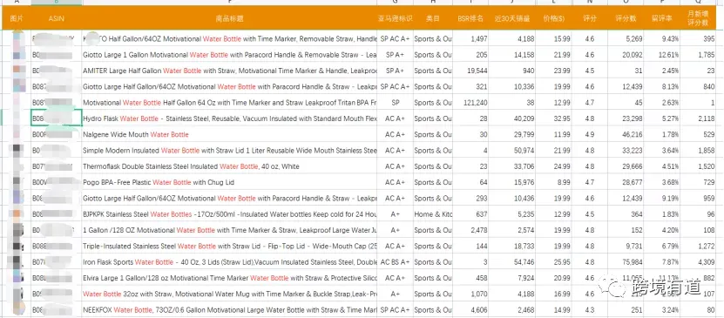Viewport: 724px width, 318px height.
Task: Select the 商品标题 header cell
Action: (229, 18)
